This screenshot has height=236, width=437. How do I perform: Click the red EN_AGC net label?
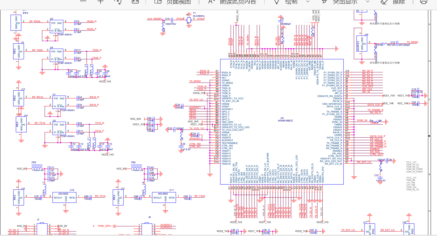375,152
